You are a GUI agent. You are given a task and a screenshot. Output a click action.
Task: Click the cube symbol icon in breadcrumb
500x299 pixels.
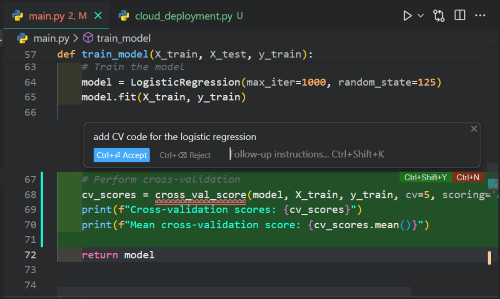click(x=88, y=38)
